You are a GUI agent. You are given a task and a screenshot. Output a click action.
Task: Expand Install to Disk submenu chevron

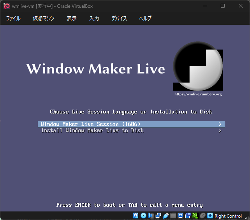(x=220, y=131)
